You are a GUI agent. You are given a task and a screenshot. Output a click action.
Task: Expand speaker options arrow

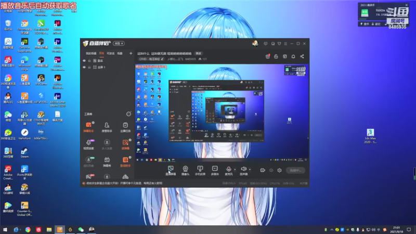[250, 170]
